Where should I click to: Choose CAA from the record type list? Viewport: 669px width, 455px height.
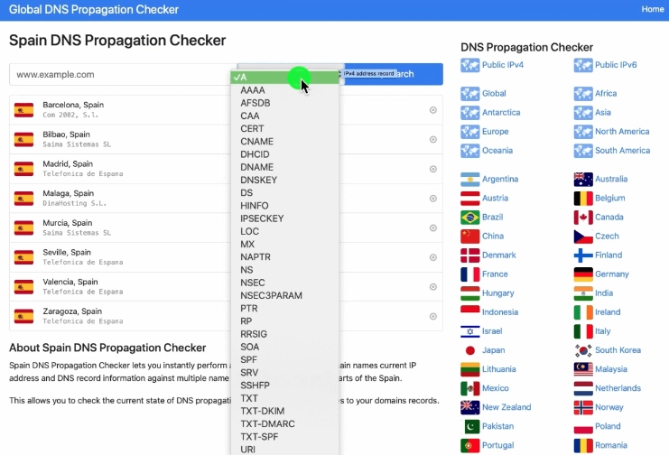(x=284, y=116)
